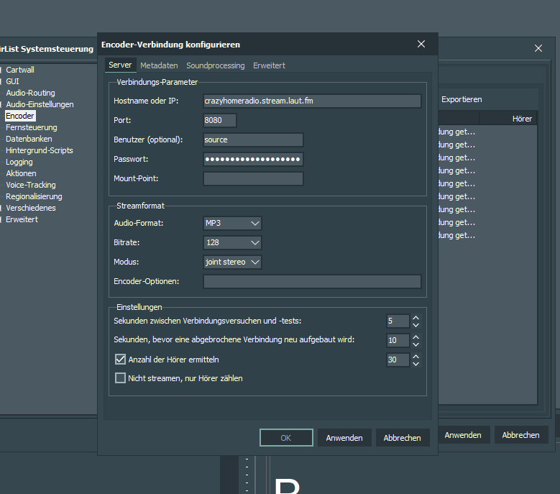560x494 pixels.
Task: Confirm the encoder dialog with OK
Action: [286, 438]
